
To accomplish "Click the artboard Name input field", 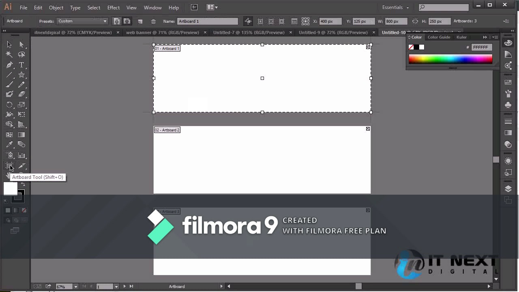I will pyautogui.click(x=208, y=21).
